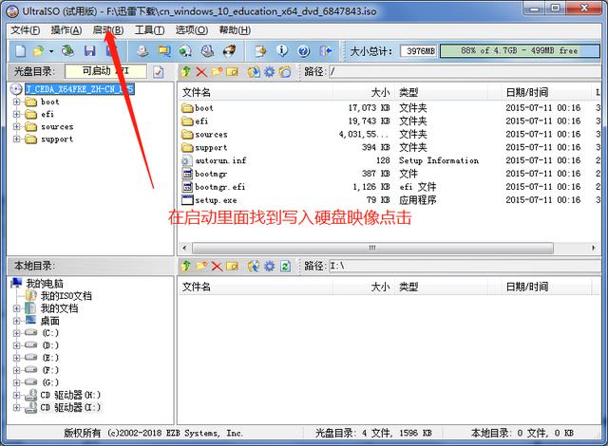Click red X delete in ISO toolbar
Screen dimensions: 608x446
click(x=201, y=71)
